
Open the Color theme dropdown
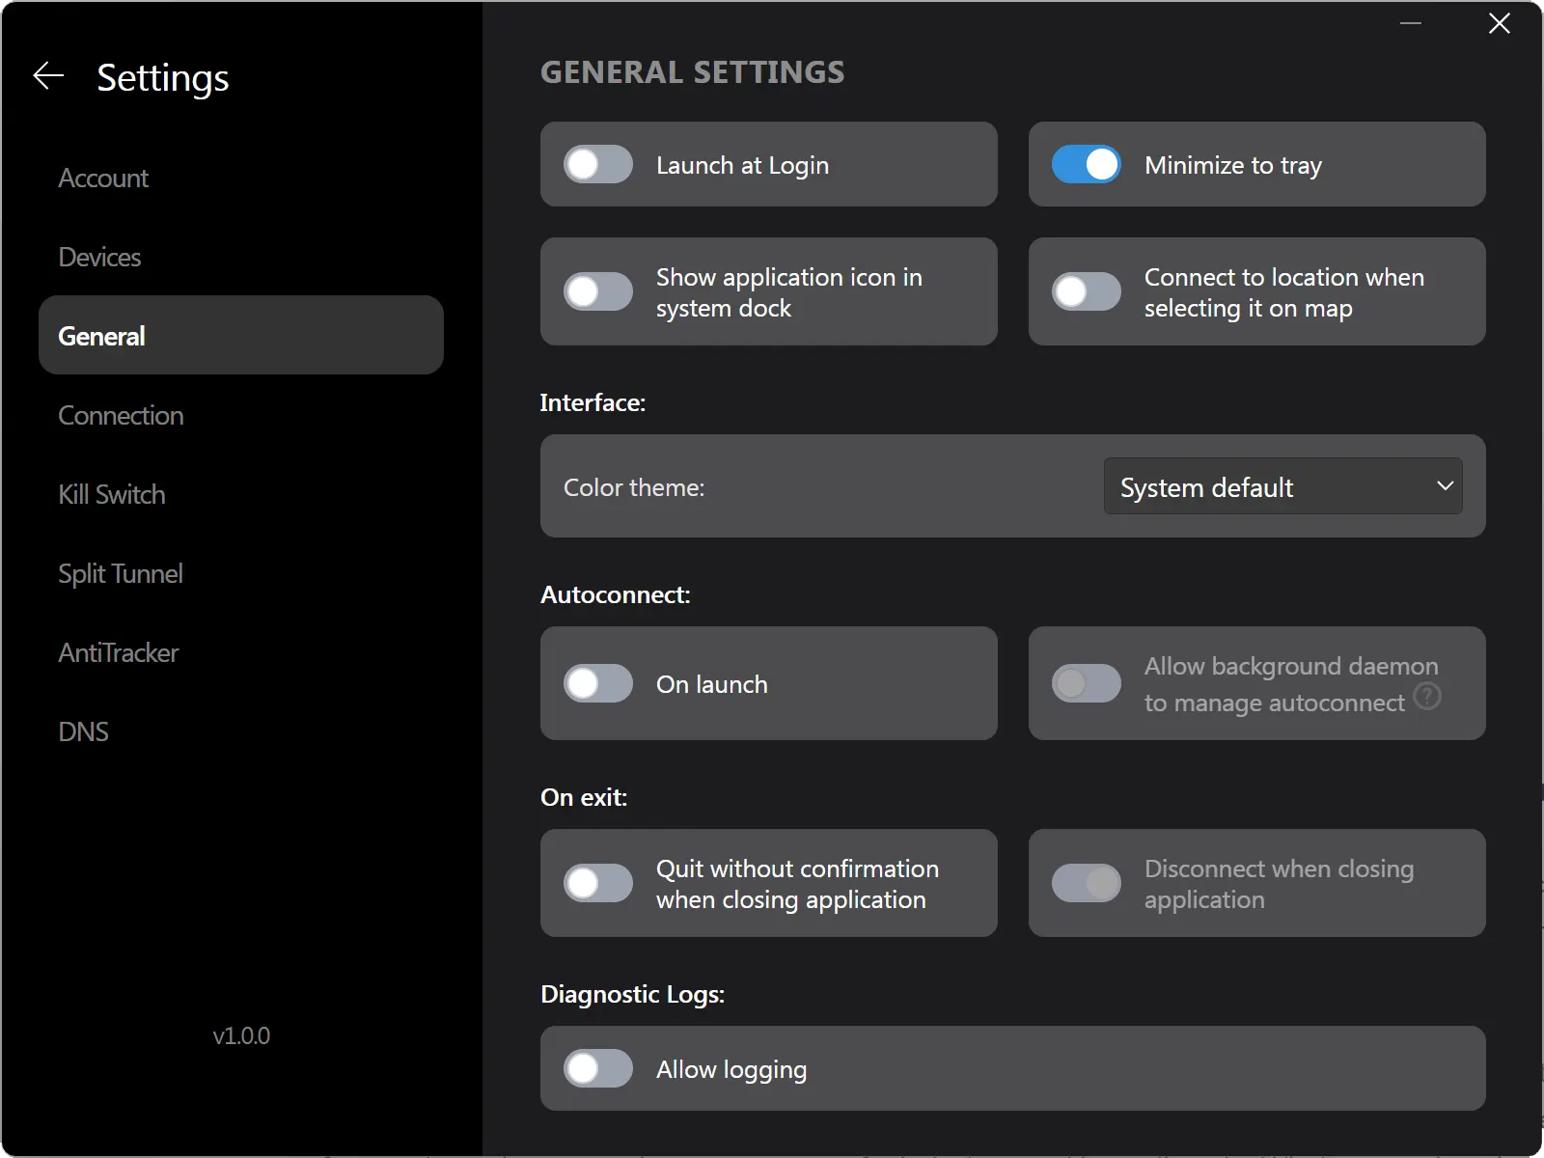tap(1282, 486)
